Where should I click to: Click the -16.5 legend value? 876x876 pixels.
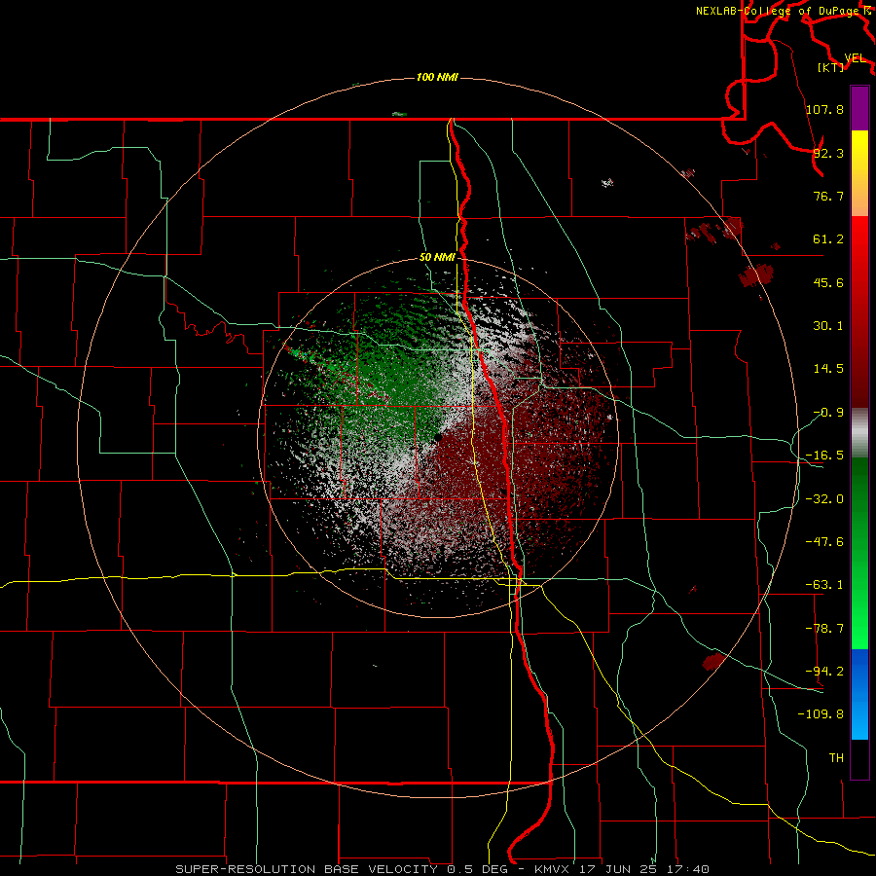(x=824, y=456)
